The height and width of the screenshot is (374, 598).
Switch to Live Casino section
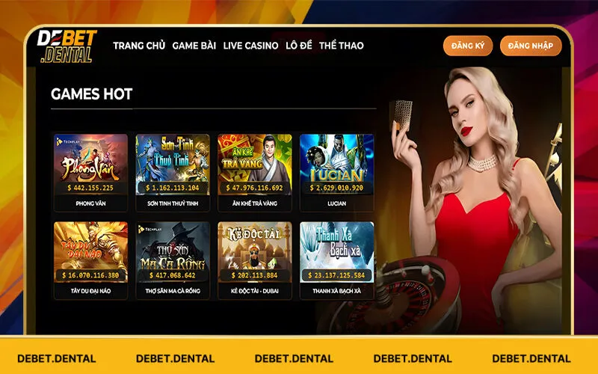pos(250,46)
